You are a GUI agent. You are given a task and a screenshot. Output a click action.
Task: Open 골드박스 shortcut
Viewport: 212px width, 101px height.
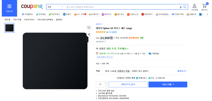pos(119,14)
